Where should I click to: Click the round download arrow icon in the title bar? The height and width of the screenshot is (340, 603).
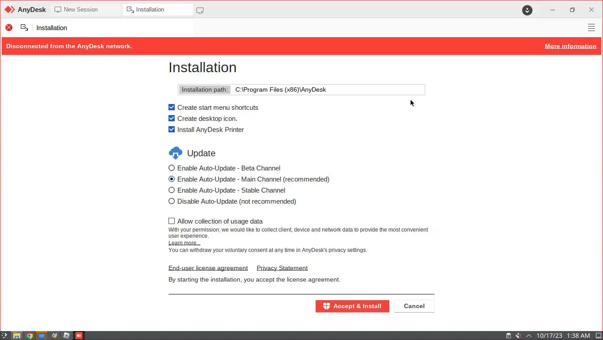[x=527, y=10]
